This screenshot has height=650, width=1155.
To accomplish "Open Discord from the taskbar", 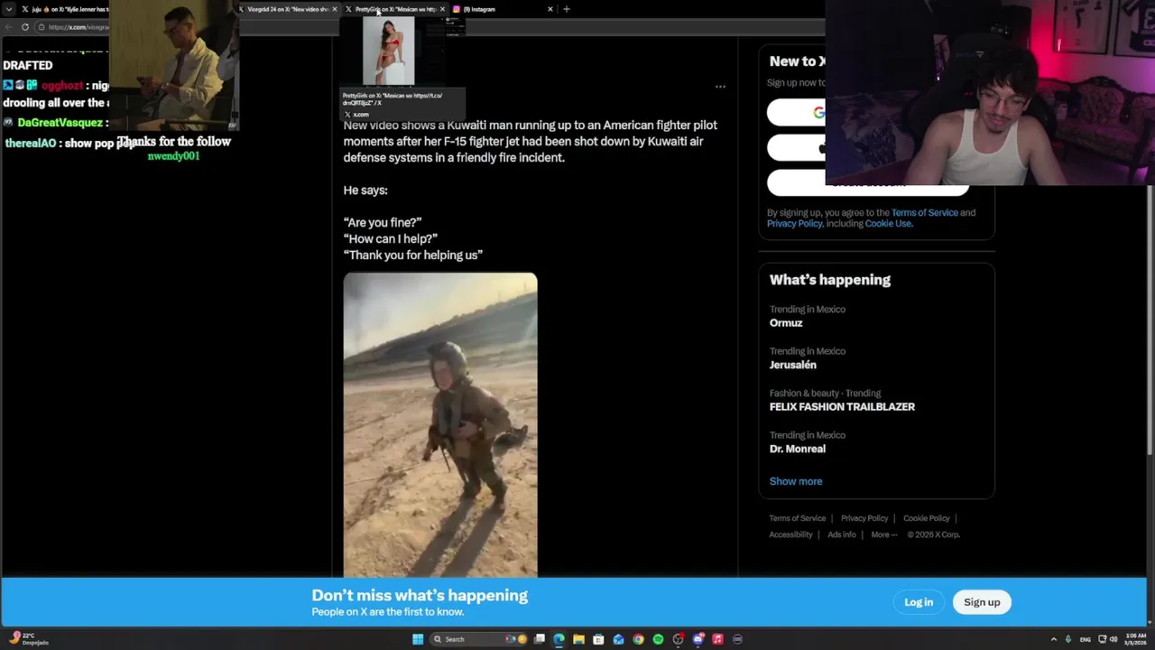I will point(698,639).
